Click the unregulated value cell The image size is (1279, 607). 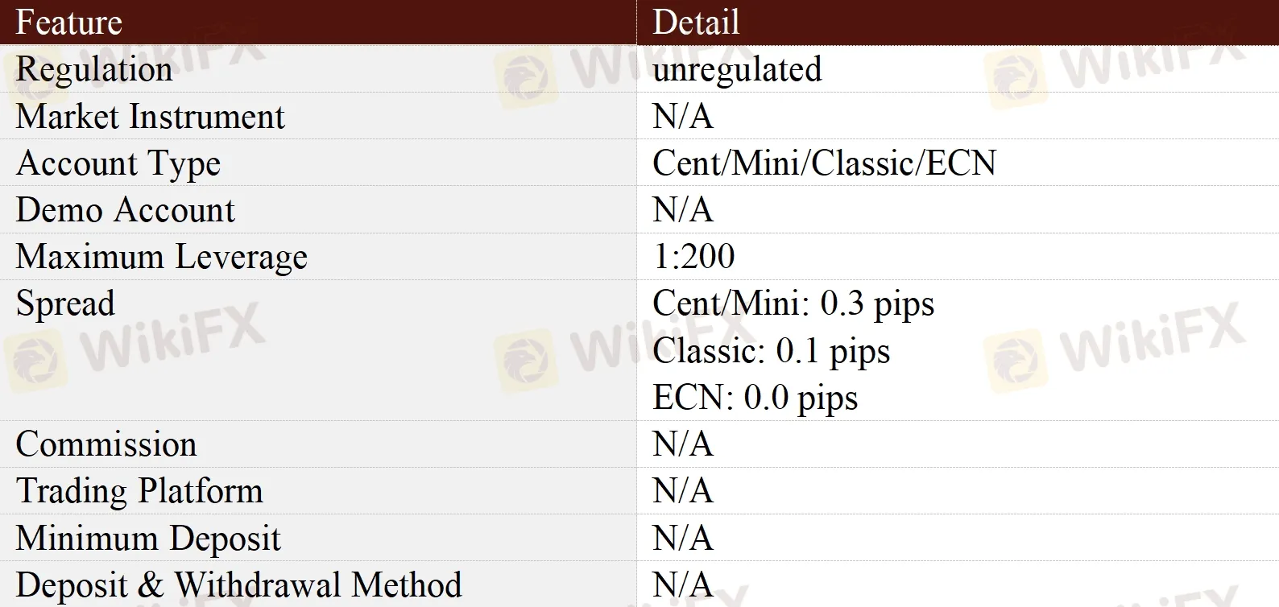point(737,70)
